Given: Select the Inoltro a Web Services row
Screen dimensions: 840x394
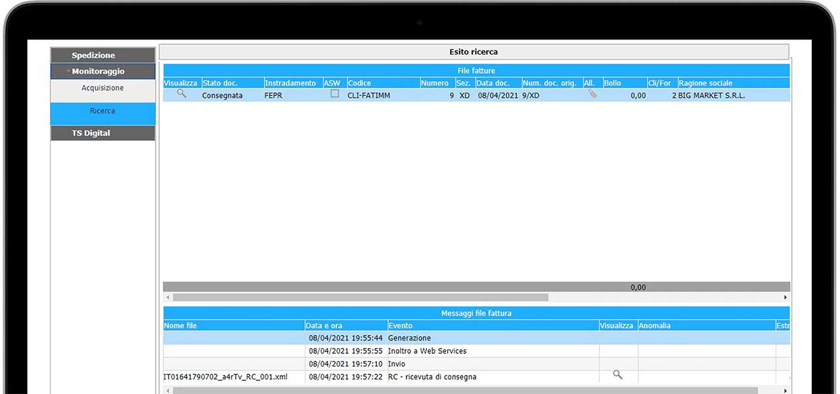Looking at the screenshot, I should pos(476,351).
